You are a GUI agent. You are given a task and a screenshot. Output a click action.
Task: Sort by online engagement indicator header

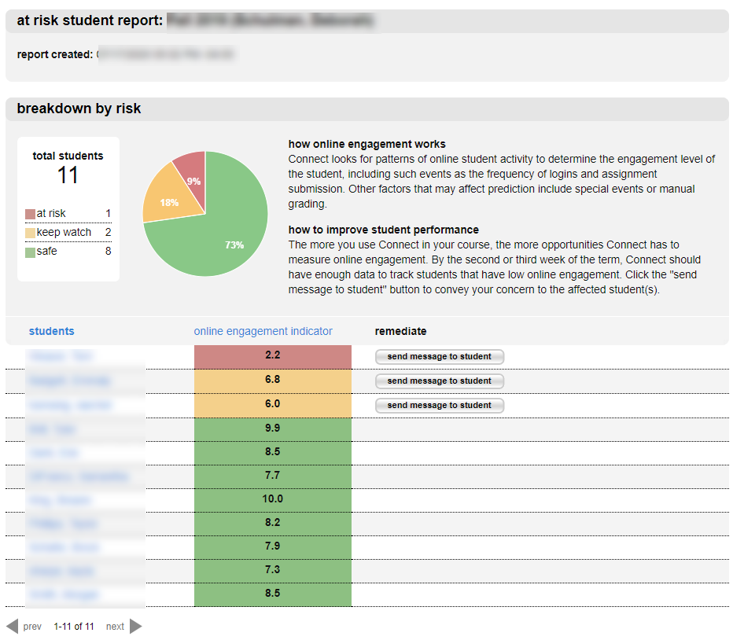[263, 331]
